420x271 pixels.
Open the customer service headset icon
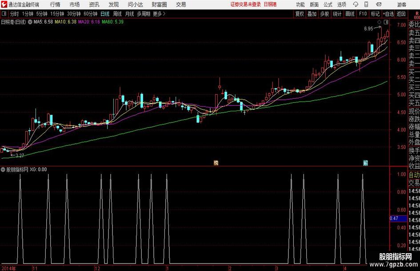(356, 4)
